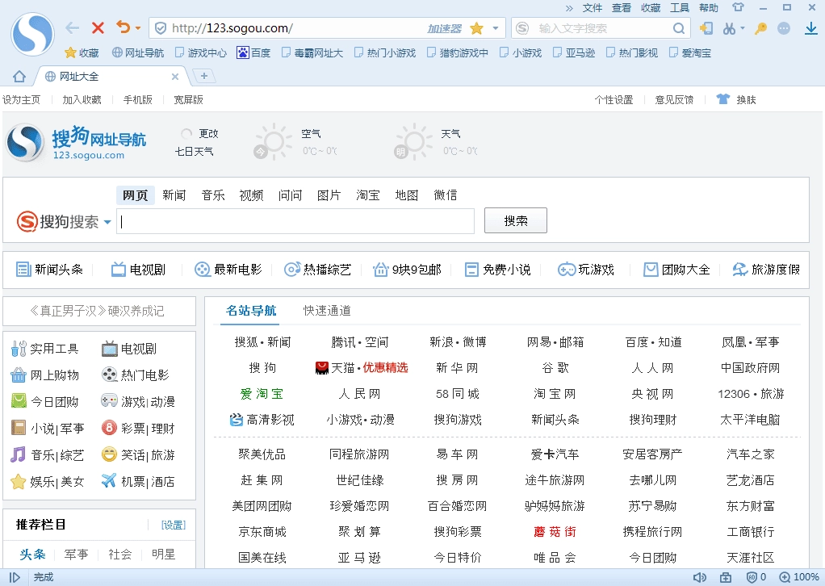
Task: Open 实用工具 in the sidebar
Action: [x=44, y=349]
